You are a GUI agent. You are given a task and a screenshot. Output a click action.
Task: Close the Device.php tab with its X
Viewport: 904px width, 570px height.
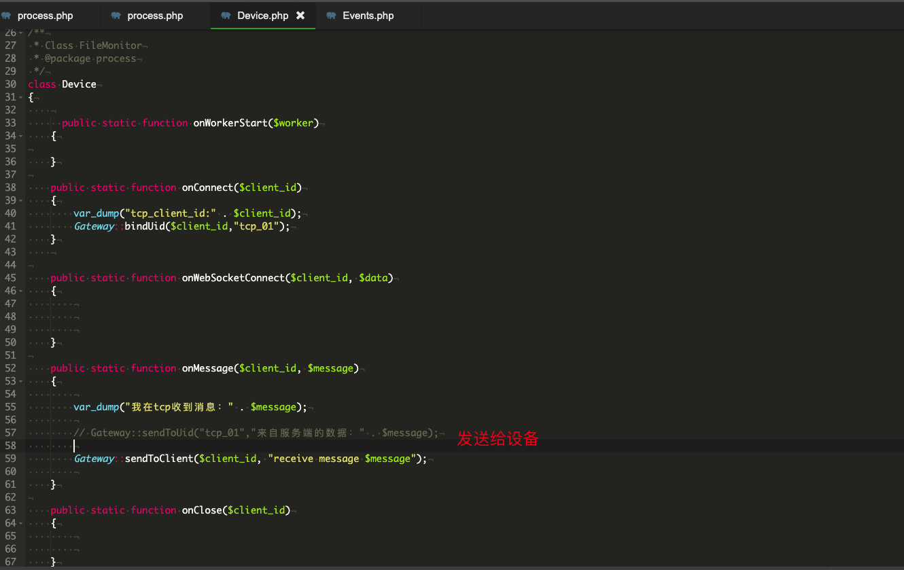point(300,15)
